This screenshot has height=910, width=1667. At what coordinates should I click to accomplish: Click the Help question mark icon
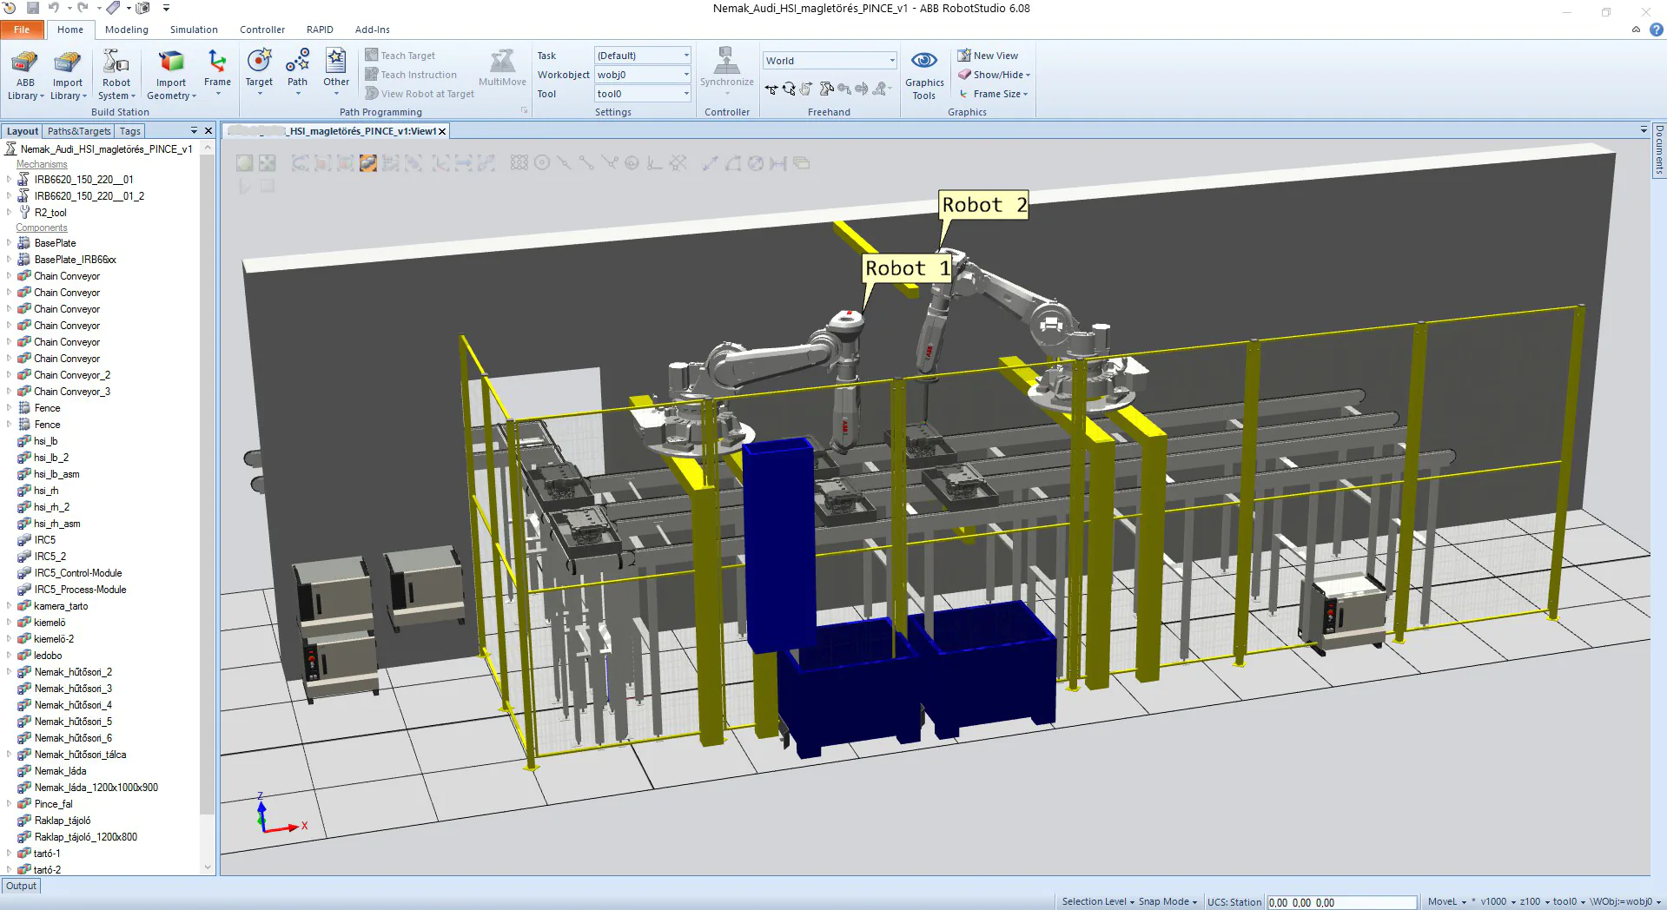point(1656,30)
